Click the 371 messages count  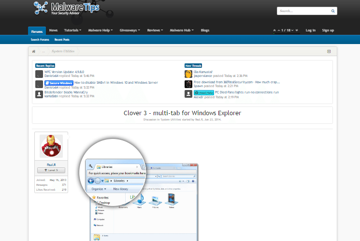[64, 185]
